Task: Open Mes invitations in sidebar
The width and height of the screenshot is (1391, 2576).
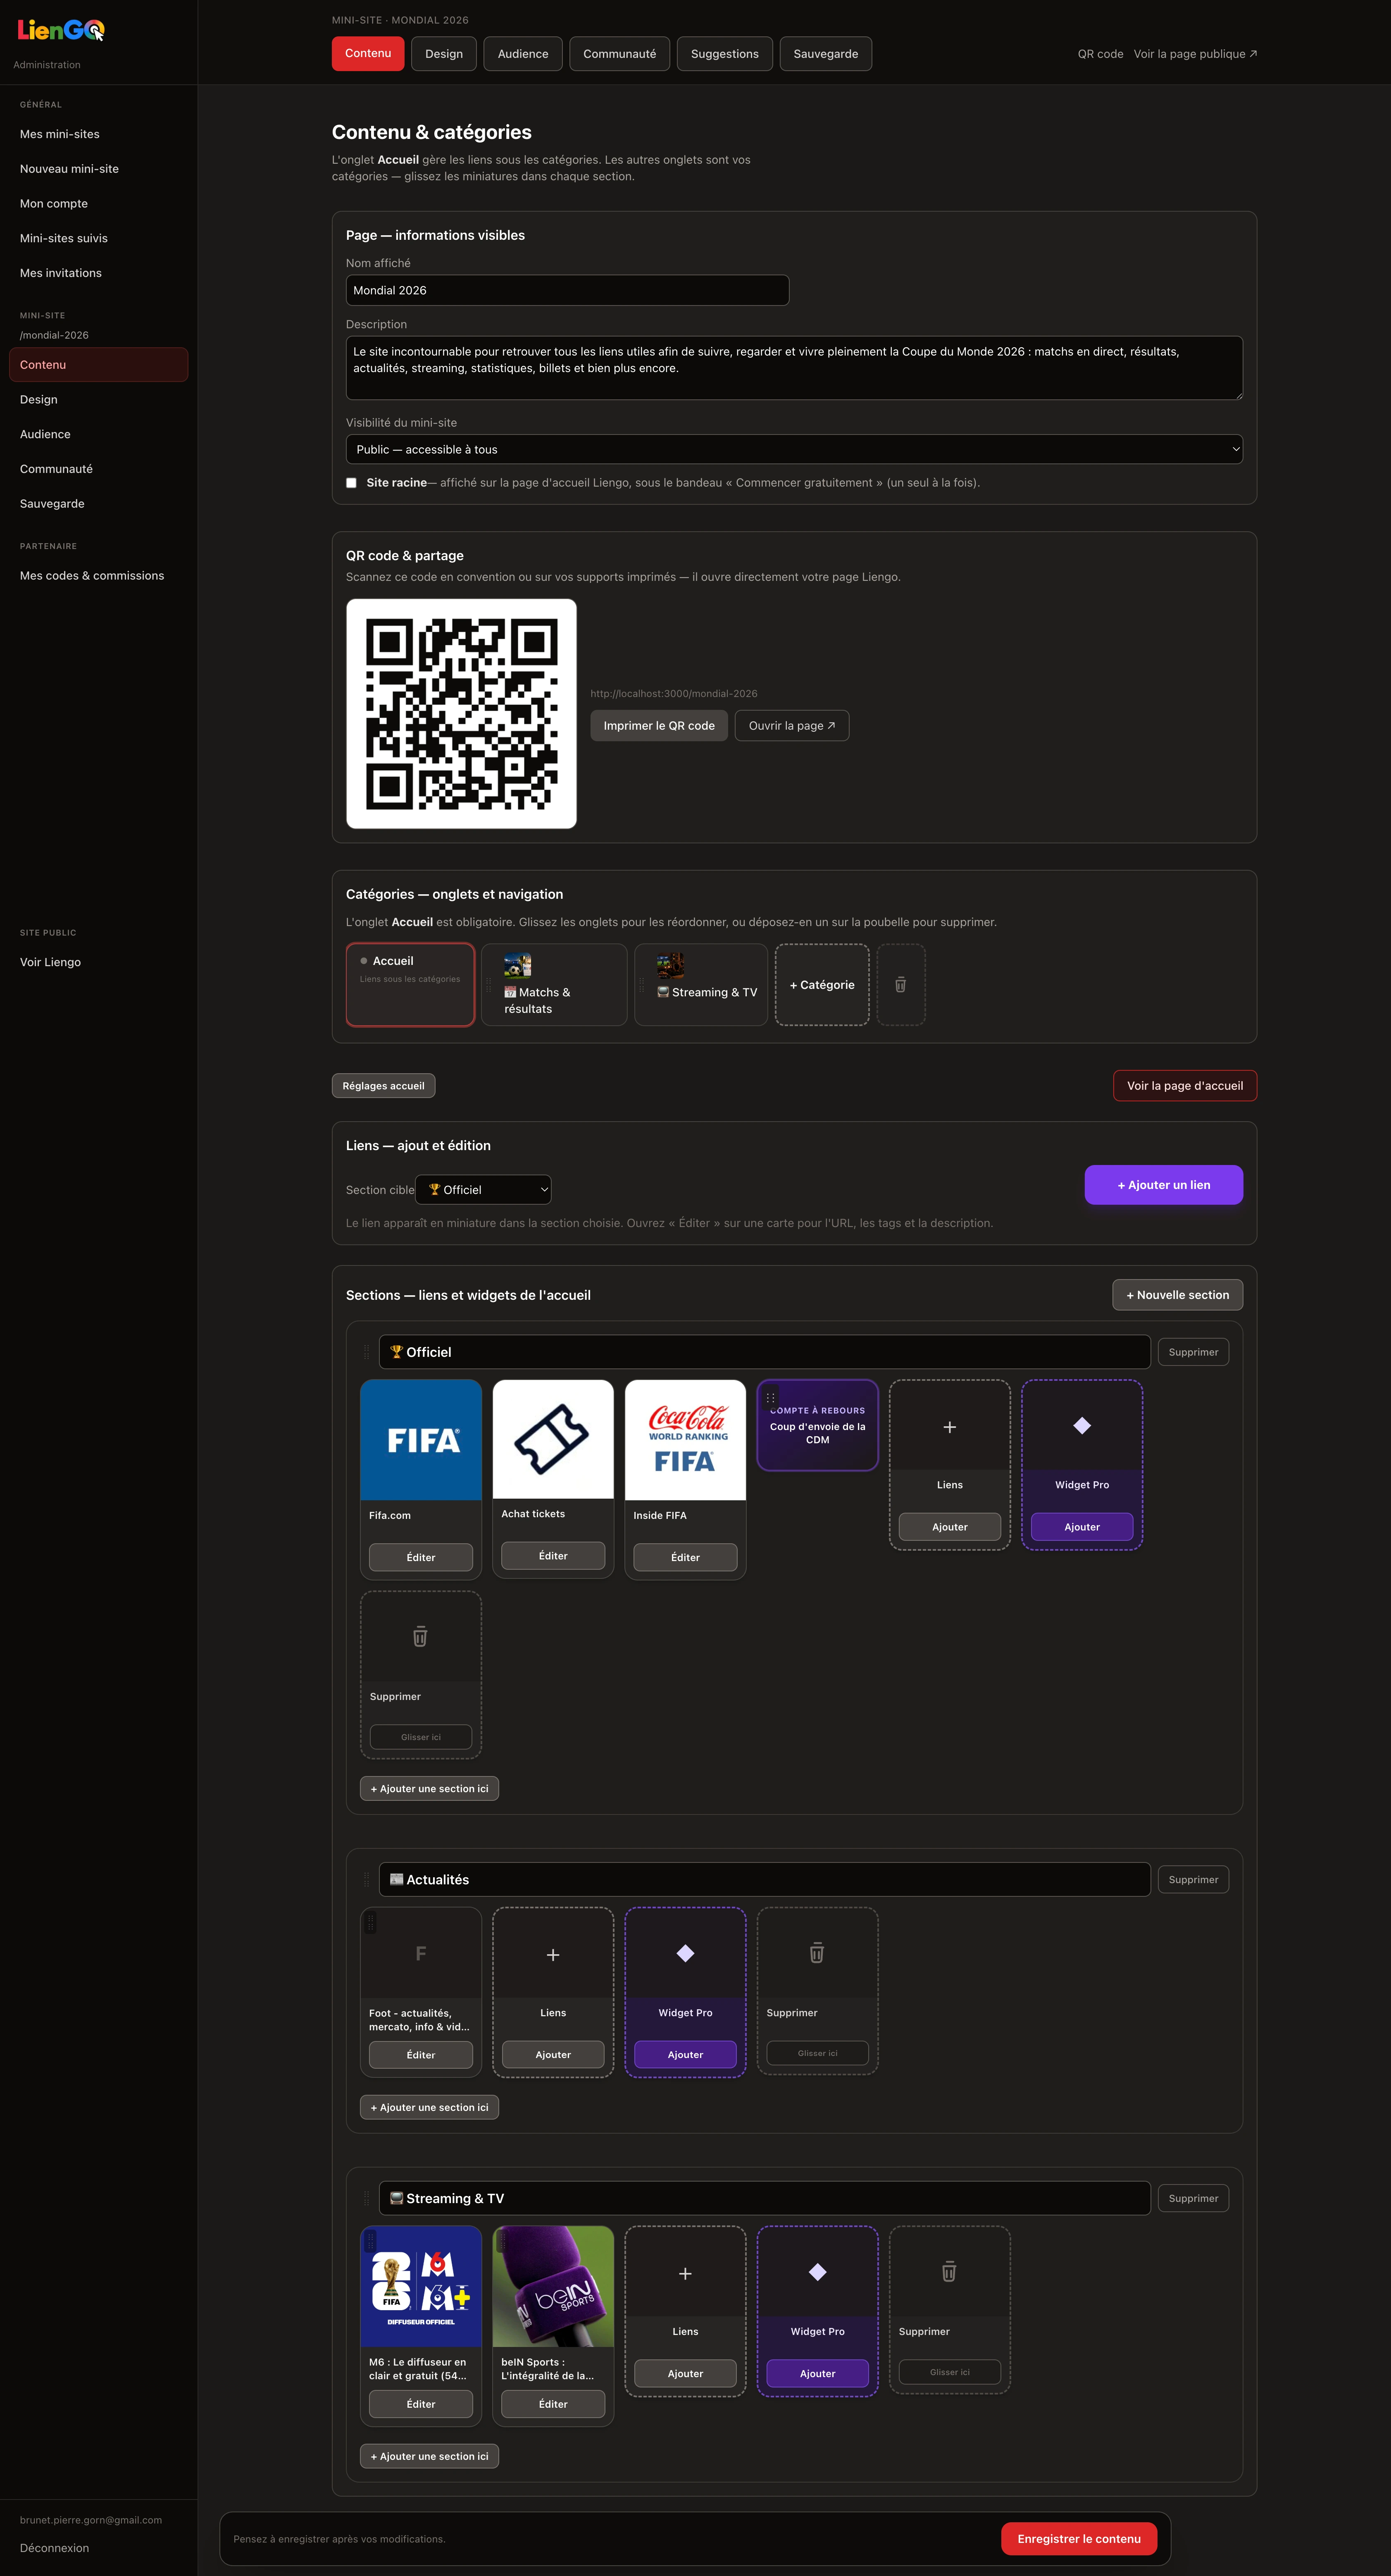Action: [x=98, y=273]
